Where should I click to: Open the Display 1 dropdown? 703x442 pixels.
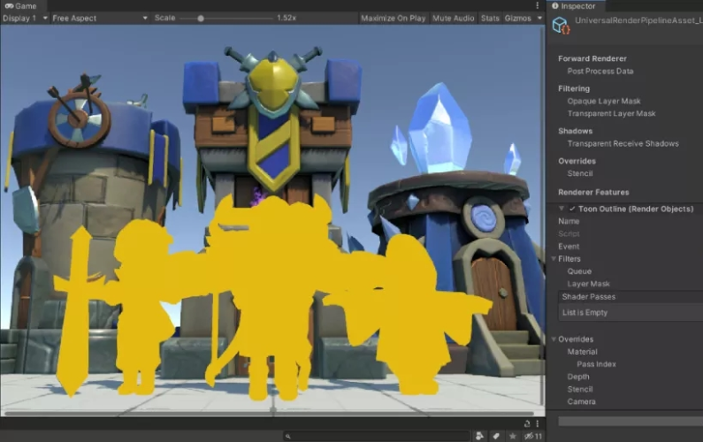click(25, 18)
